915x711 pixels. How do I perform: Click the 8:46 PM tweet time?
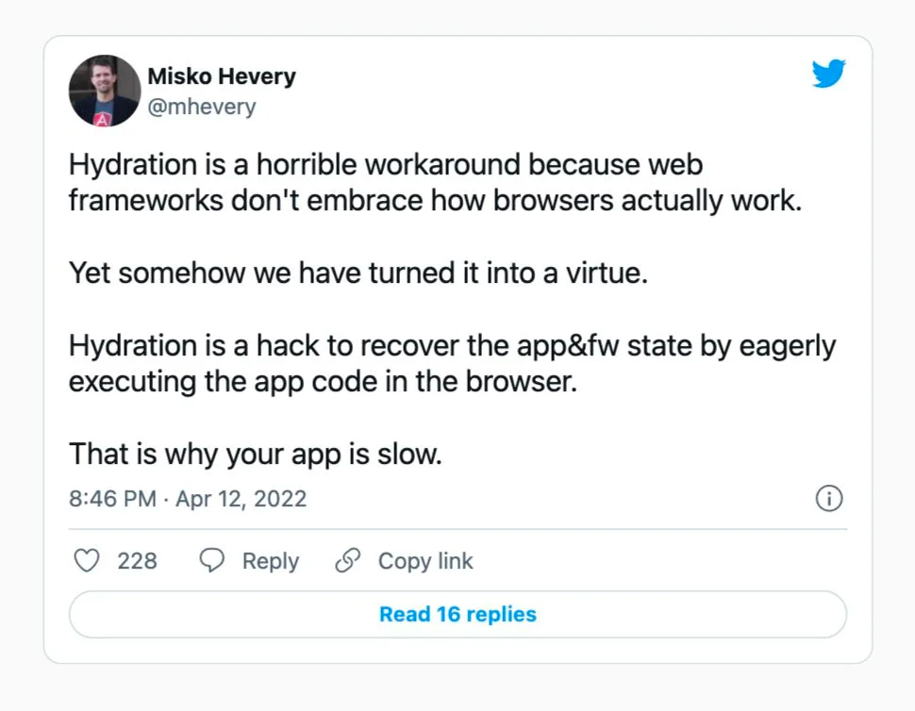pyautogui.click(x=112, y=499)
